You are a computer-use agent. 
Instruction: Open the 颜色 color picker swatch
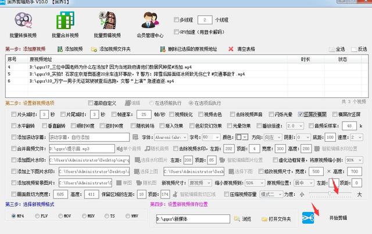coord(242,137)
